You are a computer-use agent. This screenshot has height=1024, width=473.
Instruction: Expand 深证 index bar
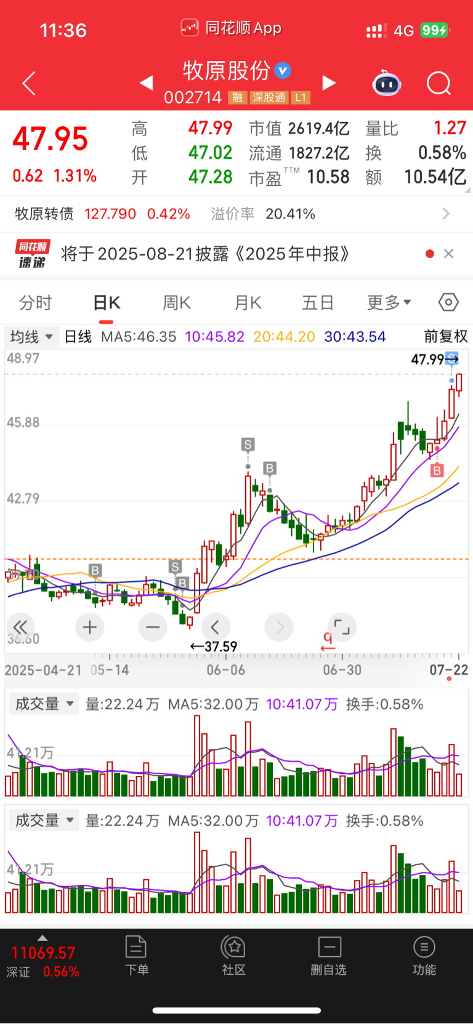point(42,957)
